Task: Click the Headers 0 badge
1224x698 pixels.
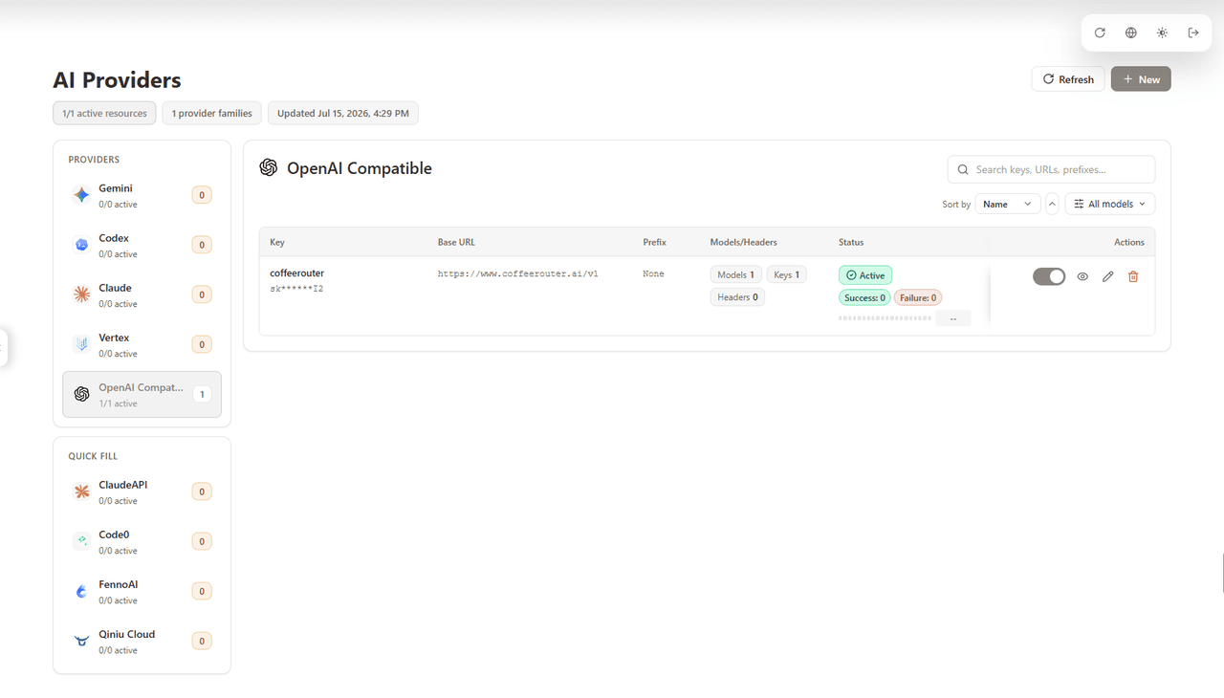Action: point(737,297)
